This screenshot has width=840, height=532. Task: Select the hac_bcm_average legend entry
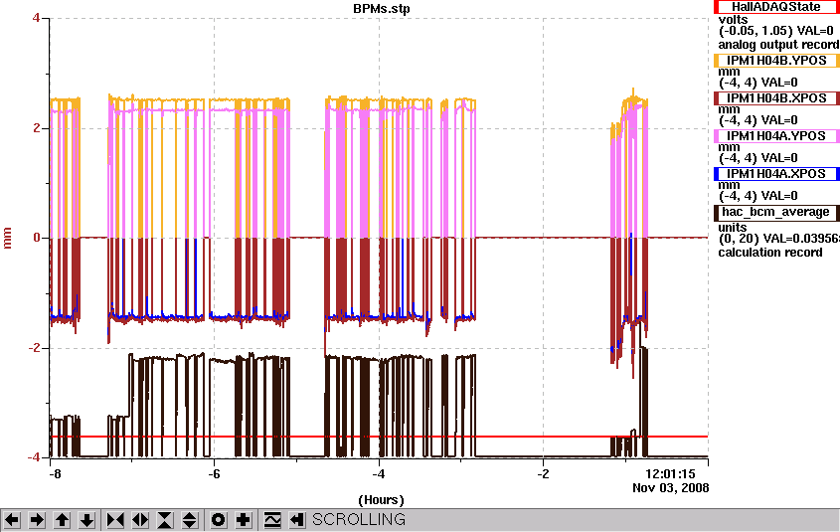point(776,212)
